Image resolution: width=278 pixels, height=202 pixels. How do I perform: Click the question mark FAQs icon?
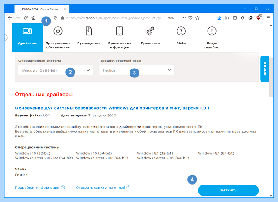(x=181, y=31)
